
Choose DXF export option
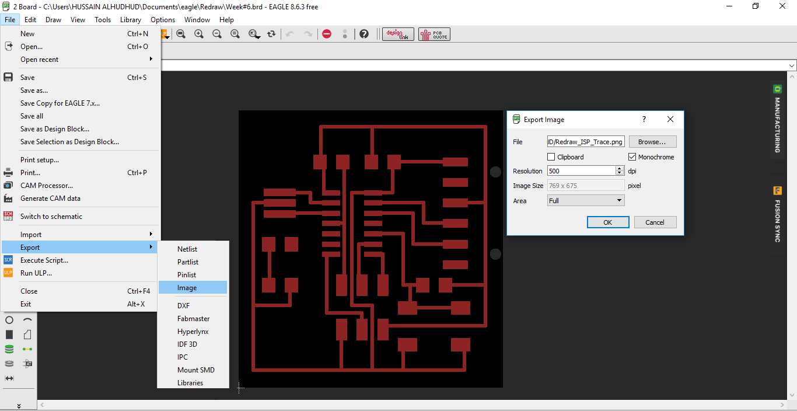click(x=193, y=306)
